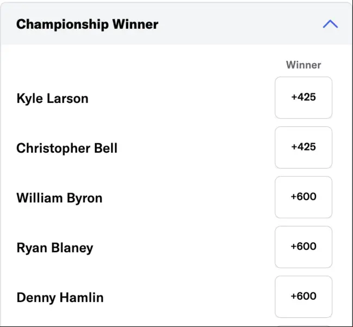Open Christopher Bell driver name
This screenshot has height=327, width=353.
[67, 148]
